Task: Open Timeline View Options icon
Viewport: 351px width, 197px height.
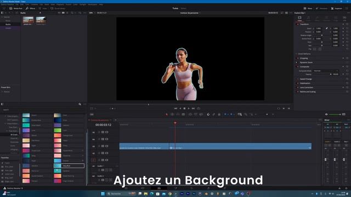Action: tap(92, 114)
